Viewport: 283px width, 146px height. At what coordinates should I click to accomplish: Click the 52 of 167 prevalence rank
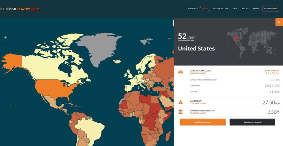point(186,37)
